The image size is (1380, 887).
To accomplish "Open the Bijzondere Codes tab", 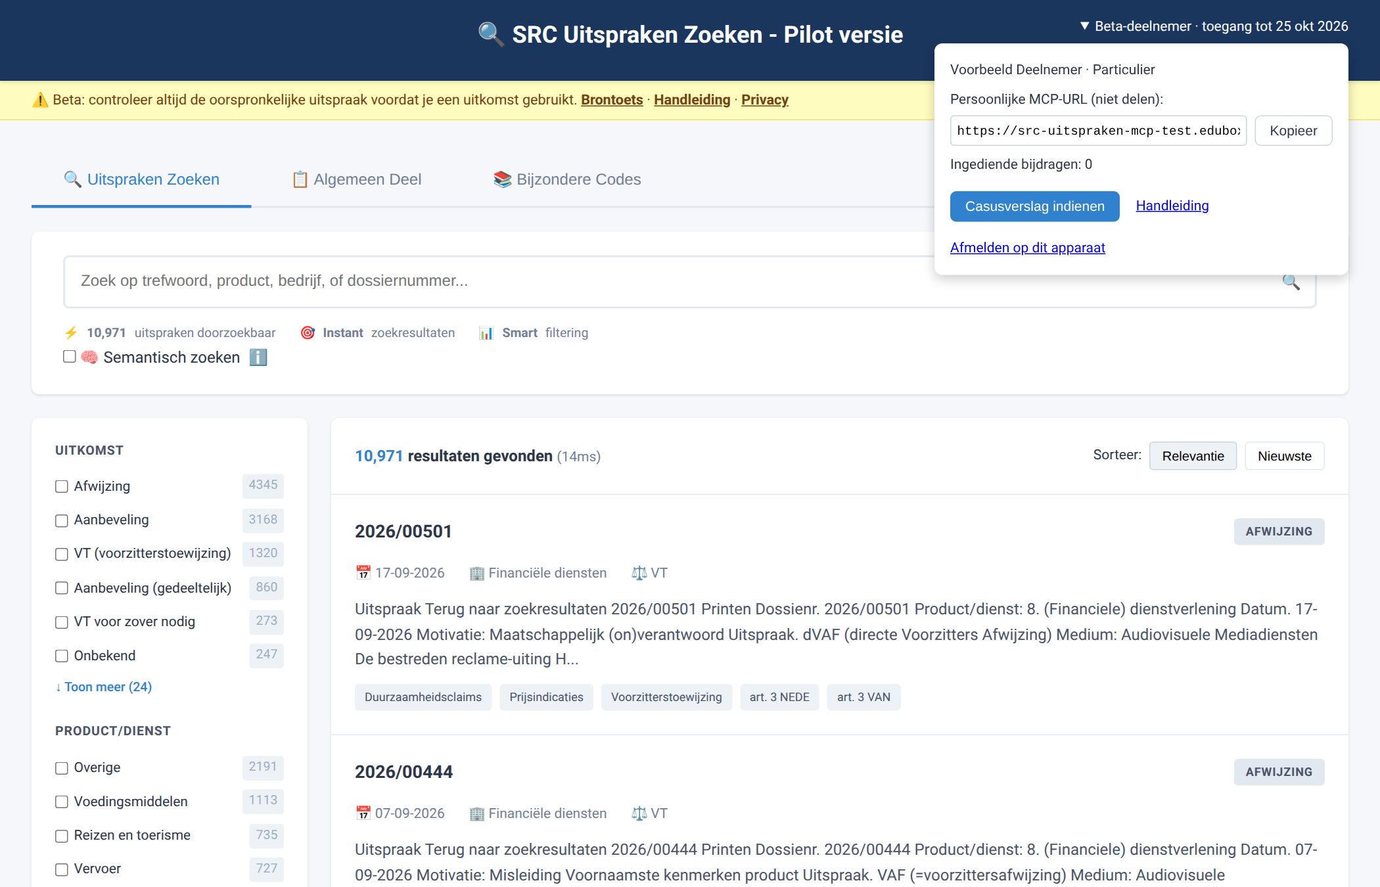I will tap(567, 179).
